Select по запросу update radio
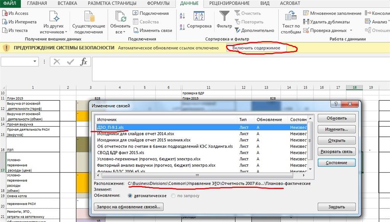The height and width of the screenshot is (222, 390). click(x=173, y=196)
